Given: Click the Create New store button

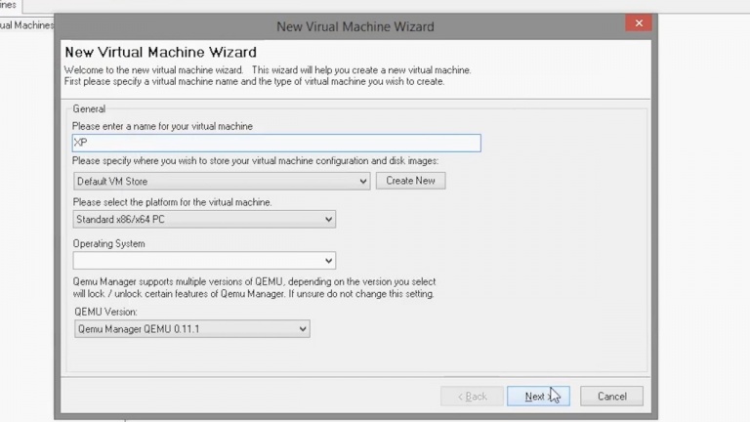Looking at the screenshot, I should coord(410,181).
